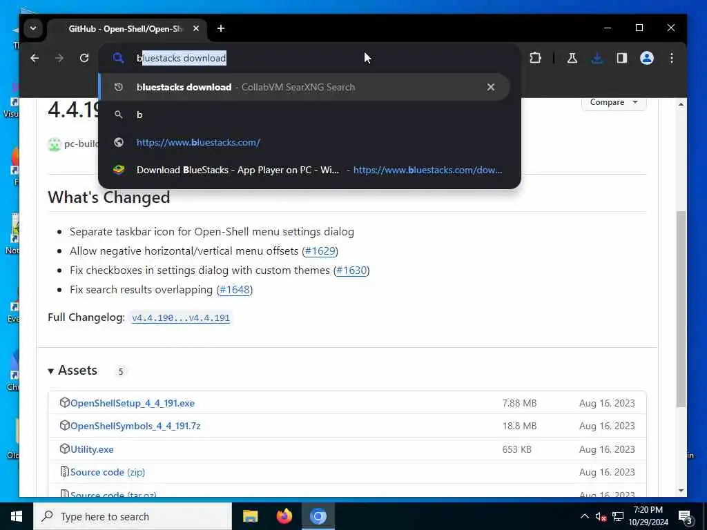707x530 pixels.
Task: Close the GitHub Open-Shell tab
Action: [x=195, y=28]
